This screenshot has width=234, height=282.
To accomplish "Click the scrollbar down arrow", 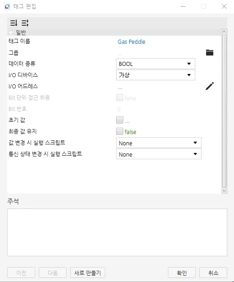I will [224, 191].
